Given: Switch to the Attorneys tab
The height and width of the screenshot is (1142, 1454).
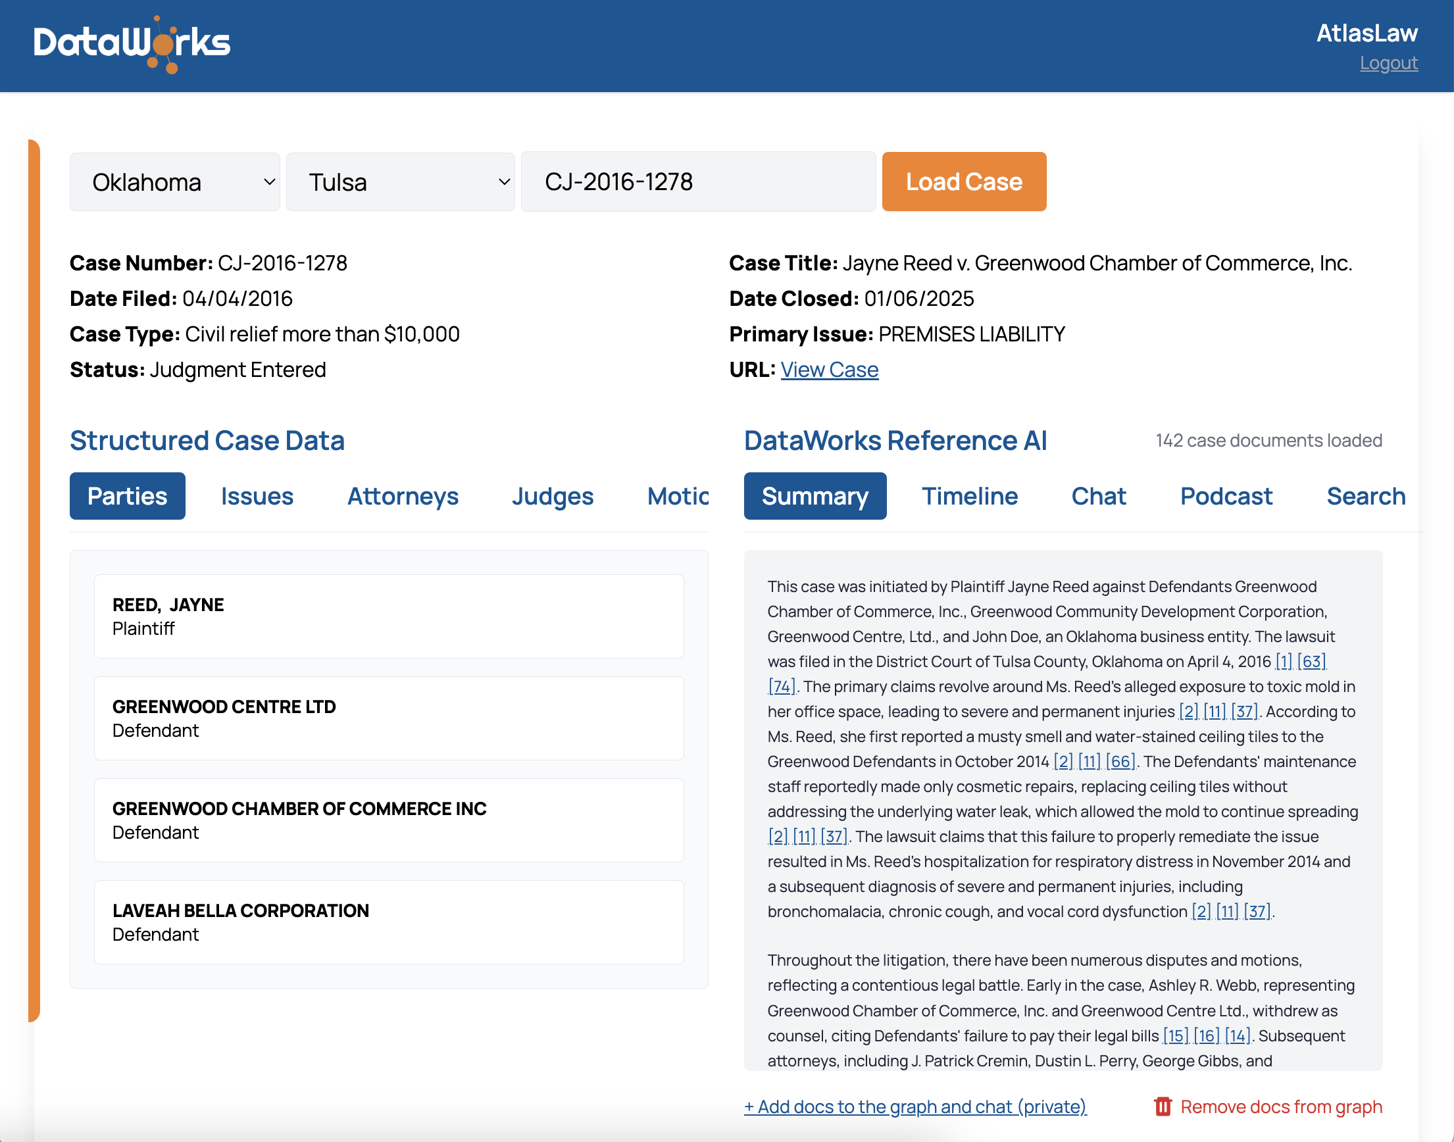Looking at the screenshot, I should tap(403, 496).
